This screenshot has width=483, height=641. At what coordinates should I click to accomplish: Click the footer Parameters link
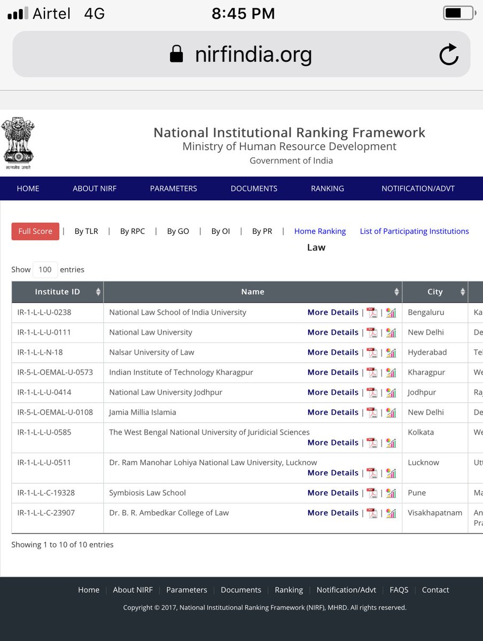(186, 590)
